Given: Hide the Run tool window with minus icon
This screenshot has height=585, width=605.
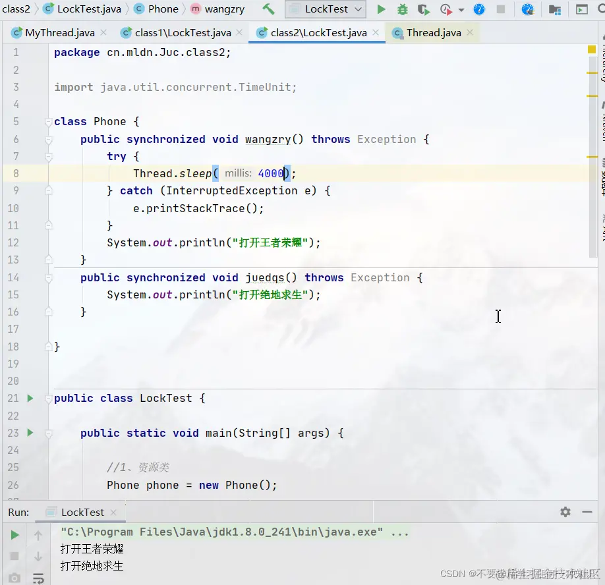Looking at the screenshot, I should tap(587, 512).
